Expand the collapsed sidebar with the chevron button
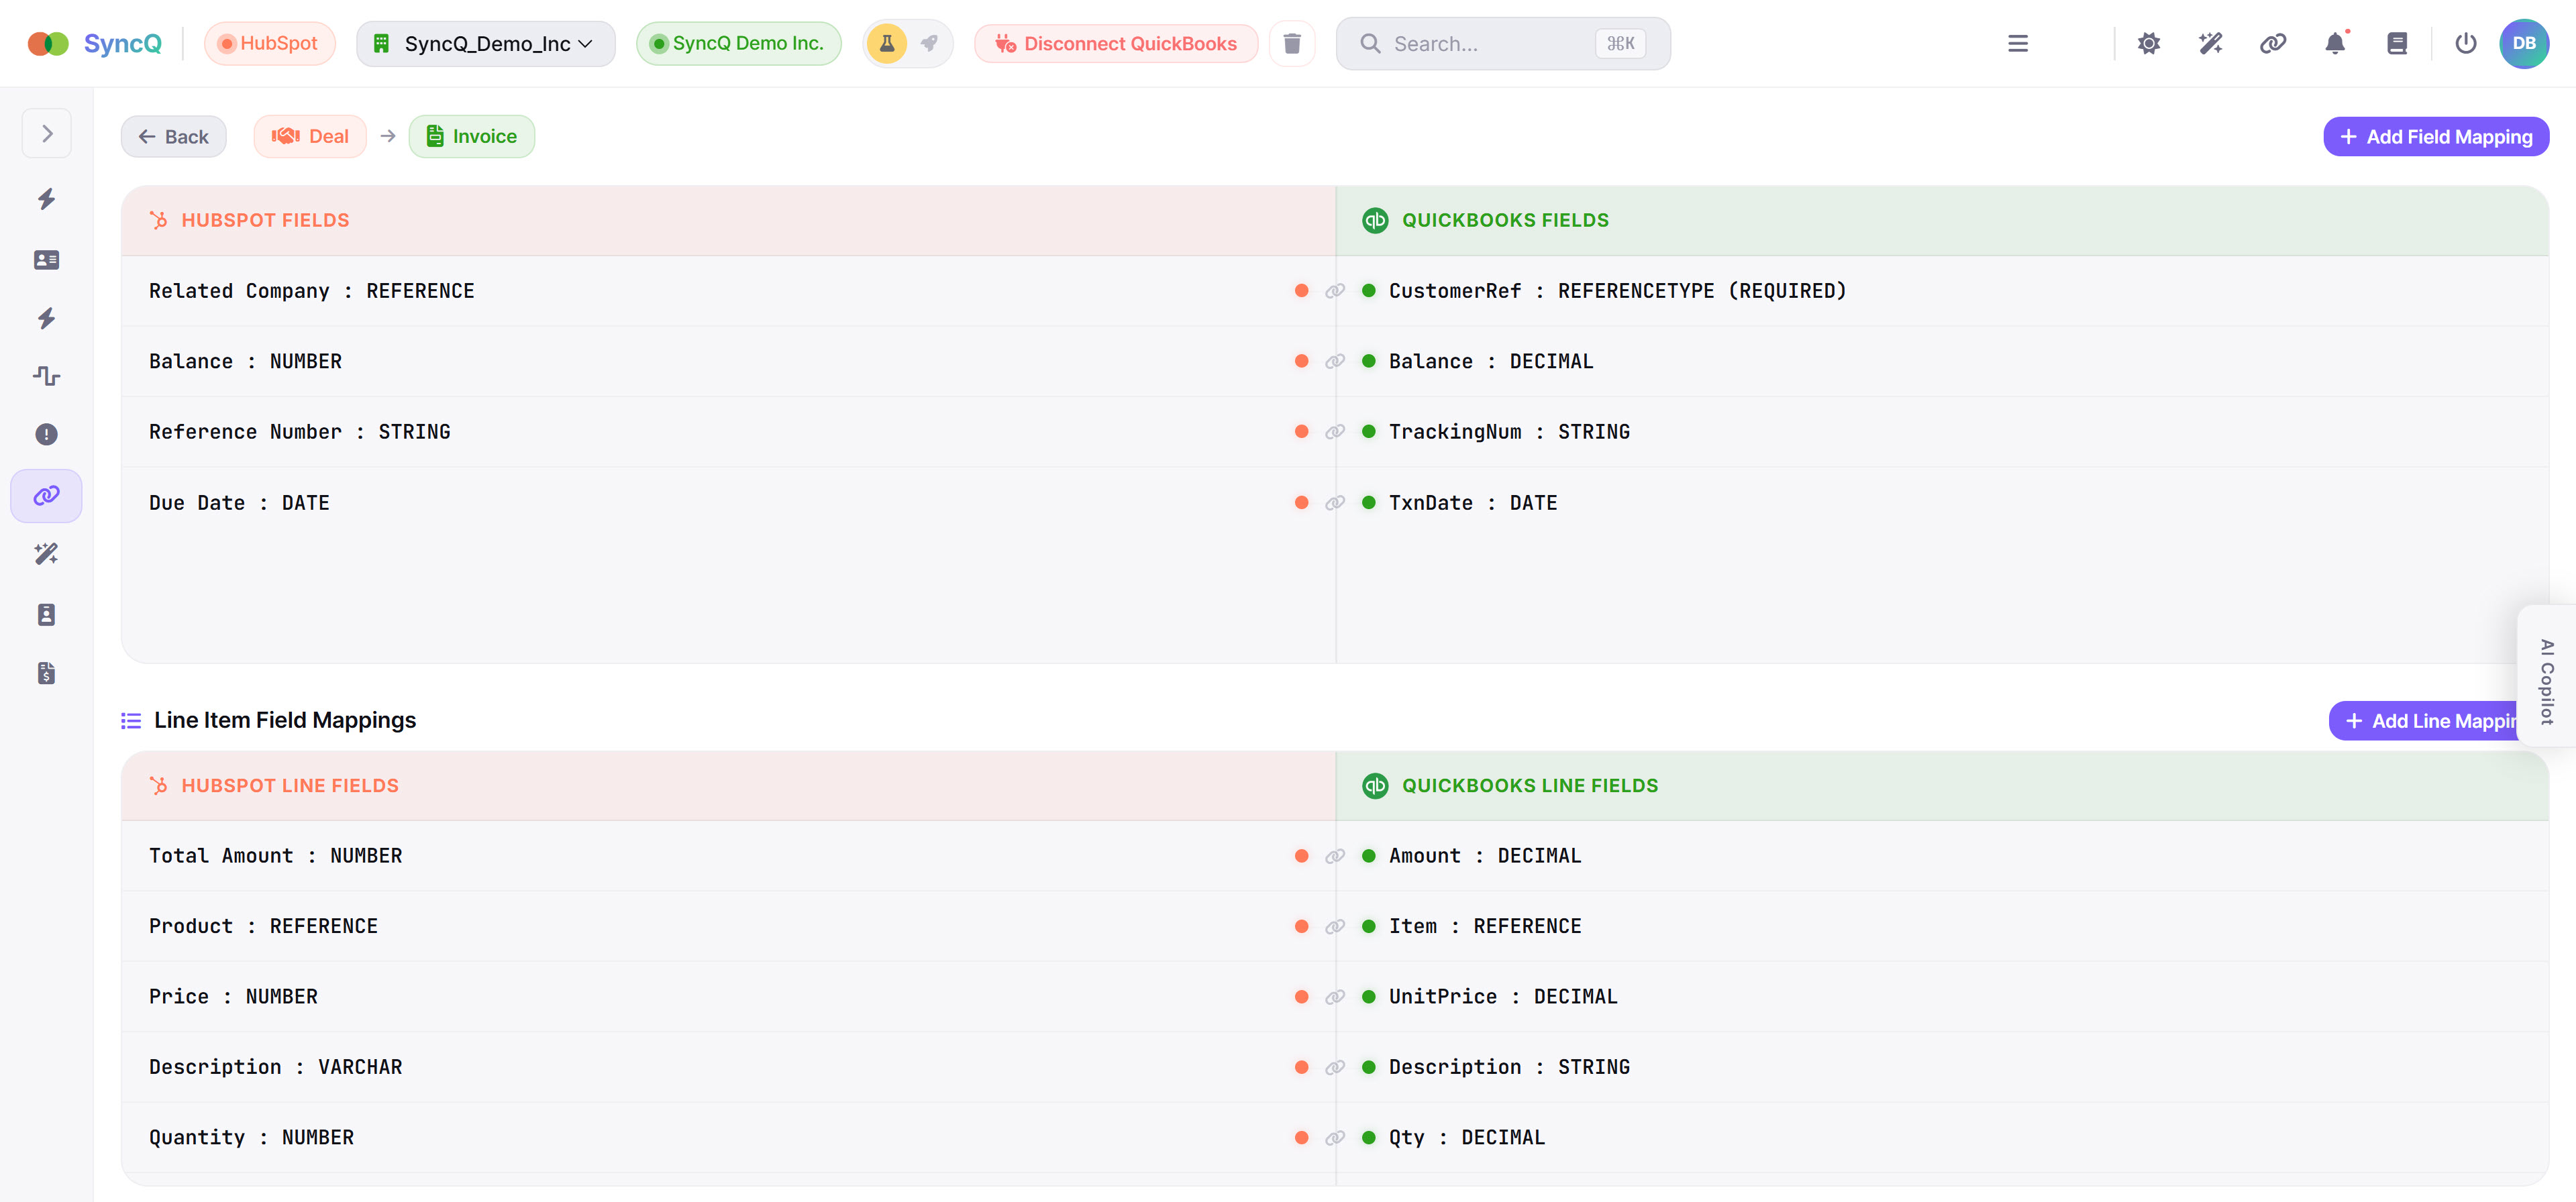Image resolution: width=2576 pixels, height=1202 pixels. [x=46, y=132]
